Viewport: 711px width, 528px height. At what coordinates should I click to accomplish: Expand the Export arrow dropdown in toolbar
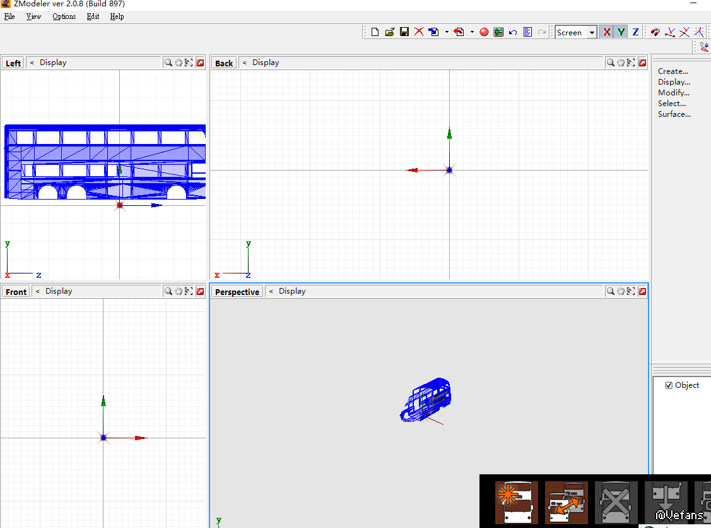click(472, 32)
